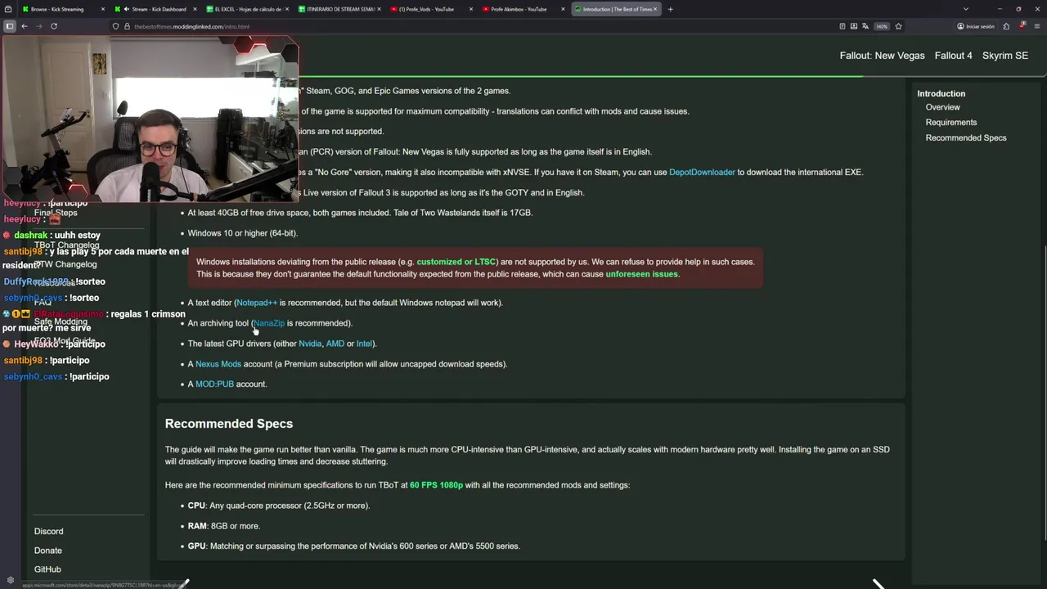
Task: Open Final Steps sidebar entry
Action: (56, 213)
